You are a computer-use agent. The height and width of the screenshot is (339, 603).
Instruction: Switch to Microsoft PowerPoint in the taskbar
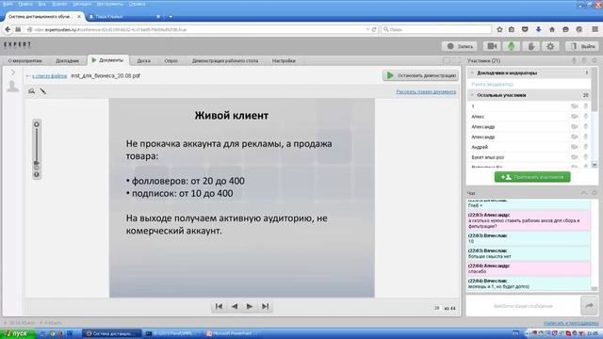[232, 333]
